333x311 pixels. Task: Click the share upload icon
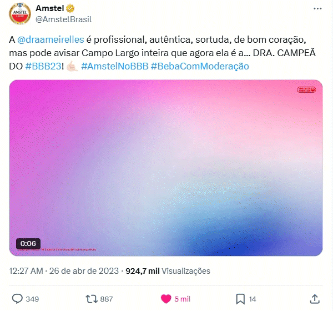(x=315, y=299)
